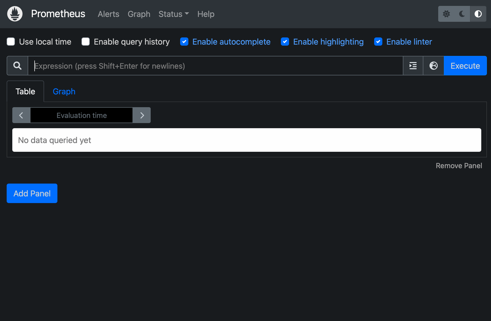Image resolution: width=491 pixels, height=321 pixels.
Task: Select the Table tab
Action: pos(25,91)
